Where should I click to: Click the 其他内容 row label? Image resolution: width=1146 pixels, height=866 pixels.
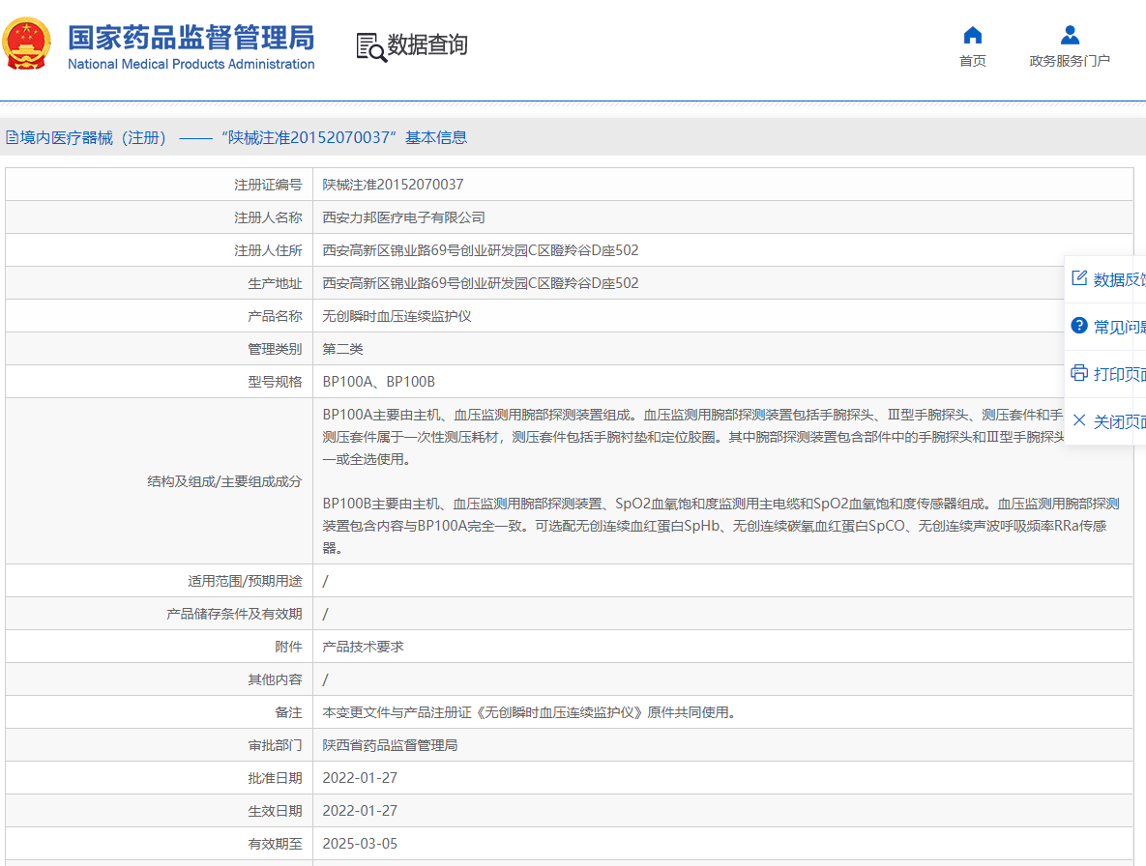click(x=275, y=679)
